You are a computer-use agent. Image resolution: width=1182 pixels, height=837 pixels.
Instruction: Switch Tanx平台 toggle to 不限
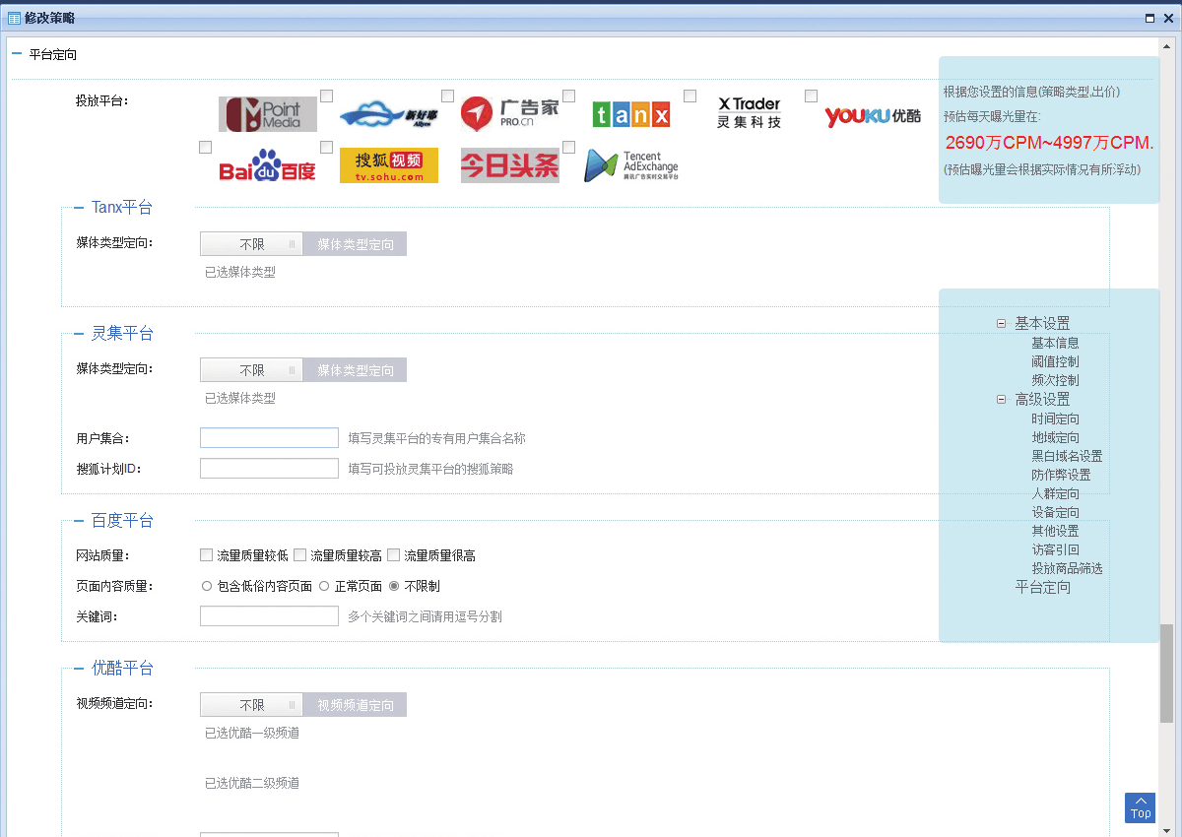click(x=252, y=244)
